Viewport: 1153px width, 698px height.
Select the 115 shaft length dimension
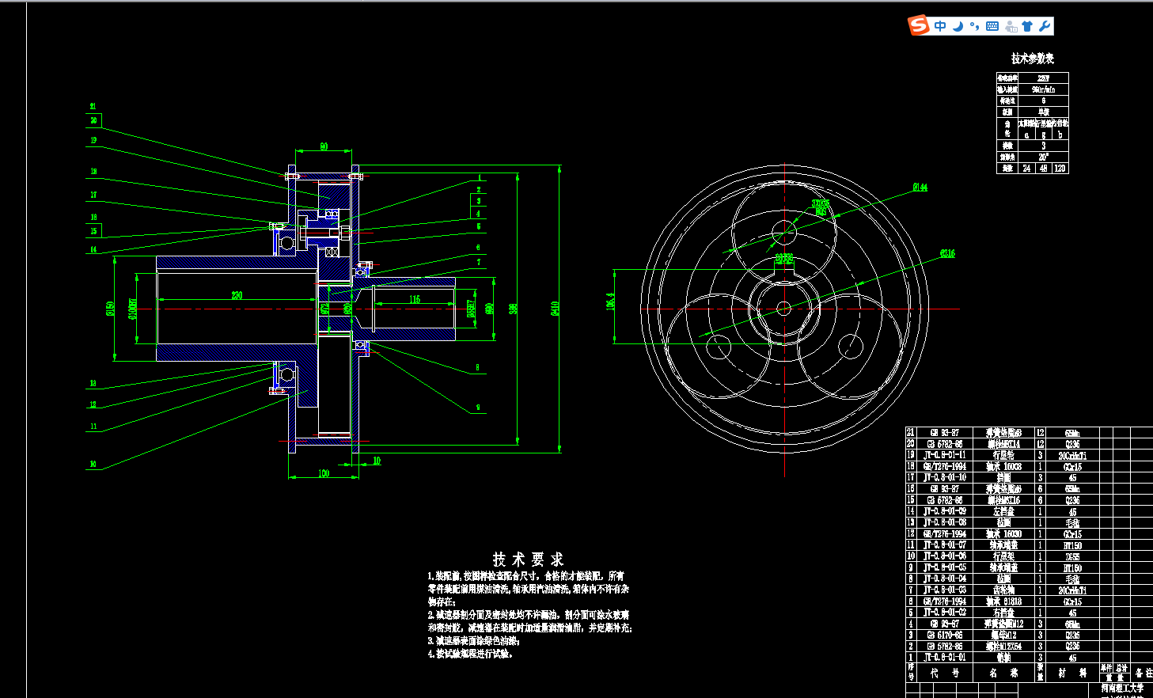(415, 299)
